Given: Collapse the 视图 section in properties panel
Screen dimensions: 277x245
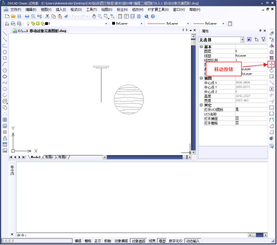Looking at the screenshot, I should click(201, 78).
